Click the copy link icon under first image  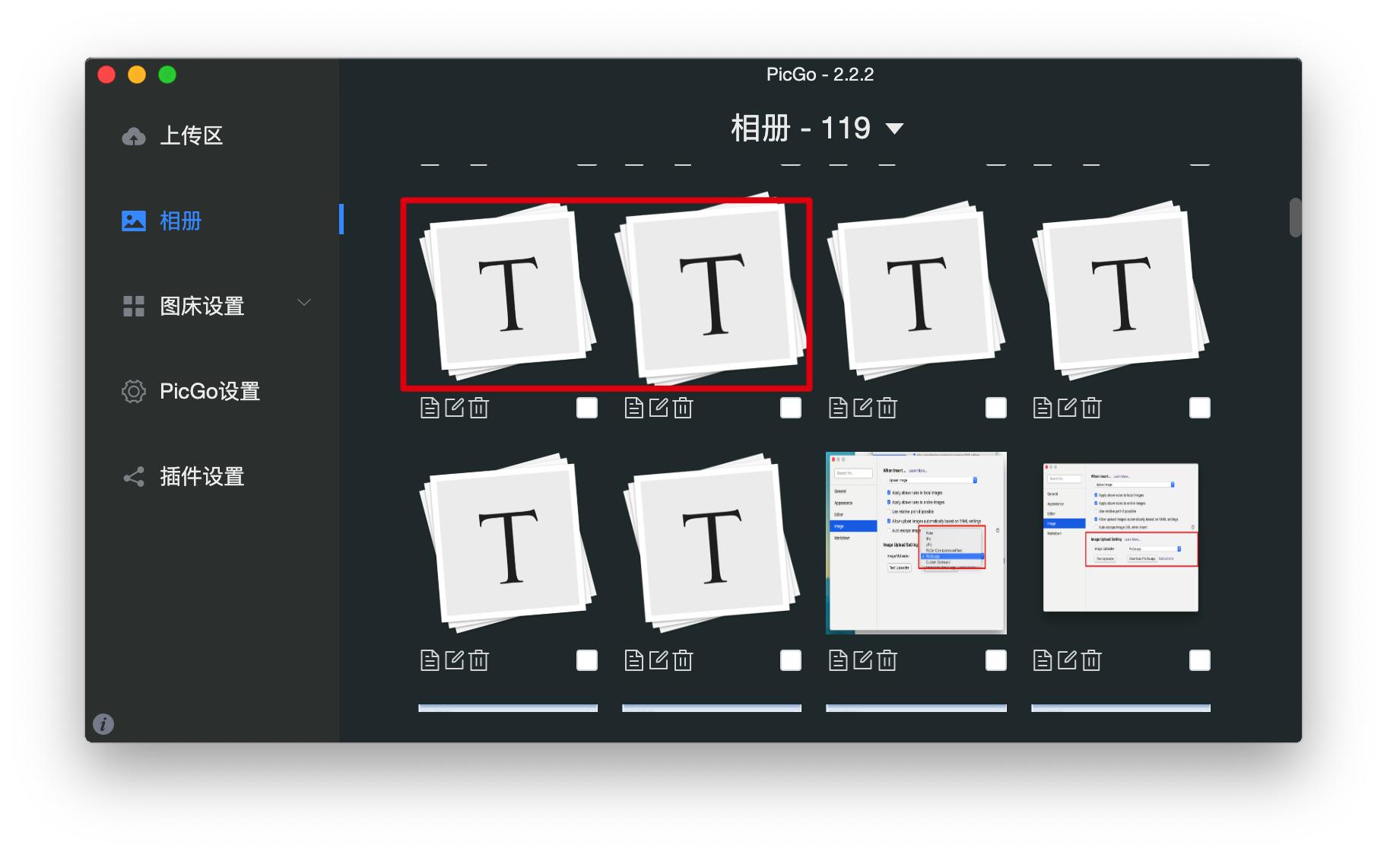point(430,408)
